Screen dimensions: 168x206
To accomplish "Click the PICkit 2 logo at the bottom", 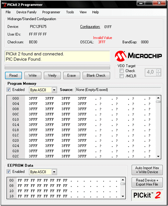I will tap(147, 195).
